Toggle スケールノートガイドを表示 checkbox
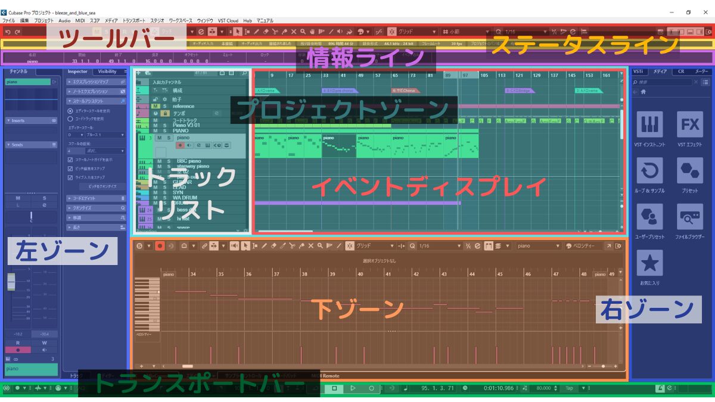This screenshot has height=402, width=715. pyautogui.click(x=70, y=160)
